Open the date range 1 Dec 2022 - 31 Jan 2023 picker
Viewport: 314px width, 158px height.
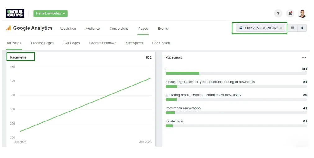pos(261,28)
